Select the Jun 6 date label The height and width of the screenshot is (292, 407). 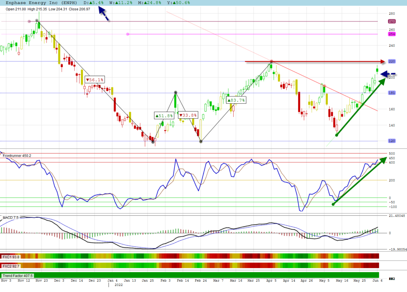378,280
